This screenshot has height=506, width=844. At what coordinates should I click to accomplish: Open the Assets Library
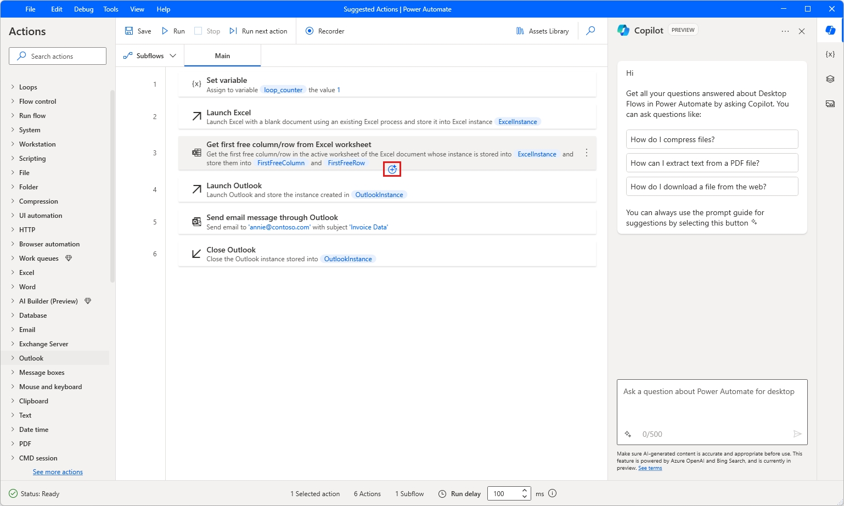(543, 31)
